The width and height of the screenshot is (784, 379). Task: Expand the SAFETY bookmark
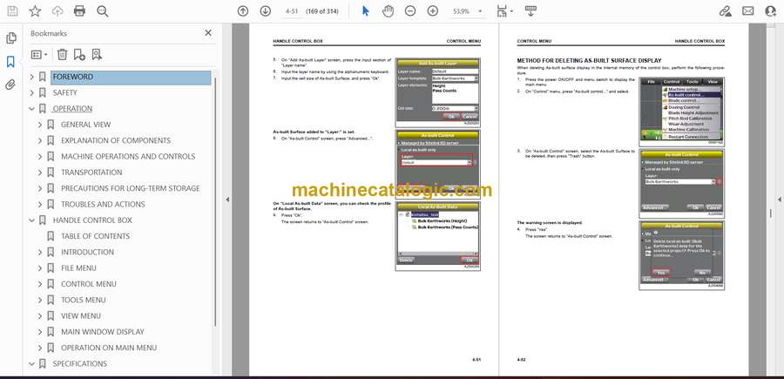click(x=32, y=93)
